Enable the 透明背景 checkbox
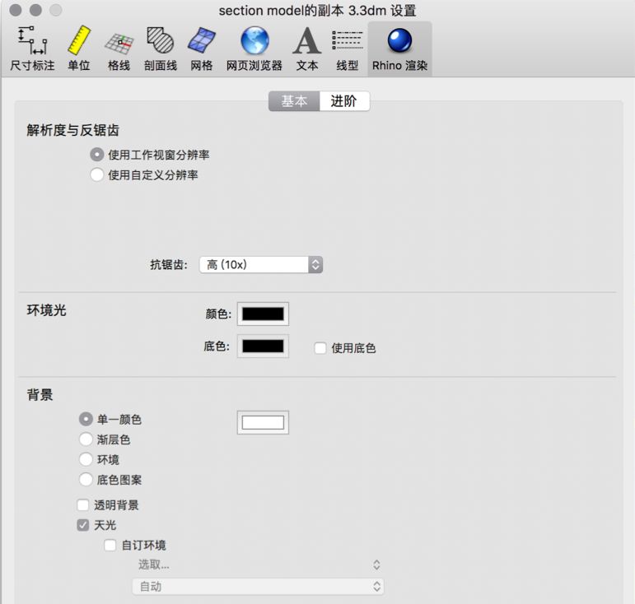The image size is (635, 604). 83,505
